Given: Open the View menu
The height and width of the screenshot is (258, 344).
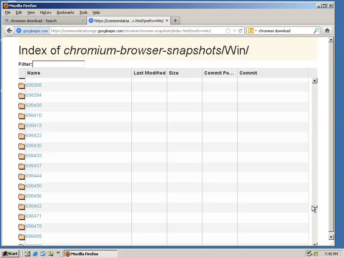Looking at the screenshot, I should tap(31, 12).
